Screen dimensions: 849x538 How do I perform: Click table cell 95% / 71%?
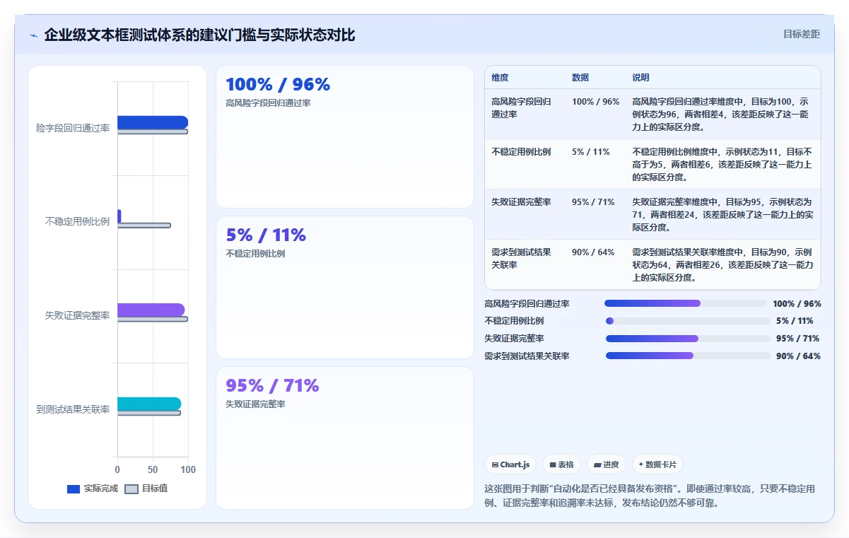[x=593, y=202]
